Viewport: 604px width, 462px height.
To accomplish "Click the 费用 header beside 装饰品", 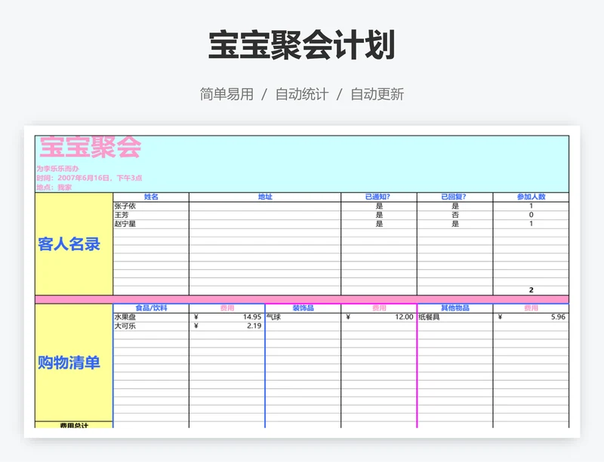I will [x=379, y=308].
